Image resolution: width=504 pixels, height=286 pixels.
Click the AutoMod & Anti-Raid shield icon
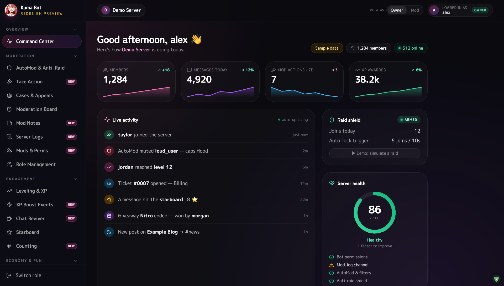tap(9, 68)
